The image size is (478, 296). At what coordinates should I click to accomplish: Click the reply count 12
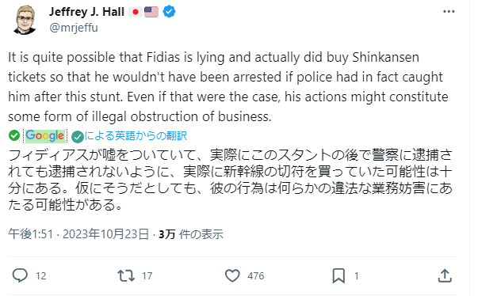coord(41,276)
